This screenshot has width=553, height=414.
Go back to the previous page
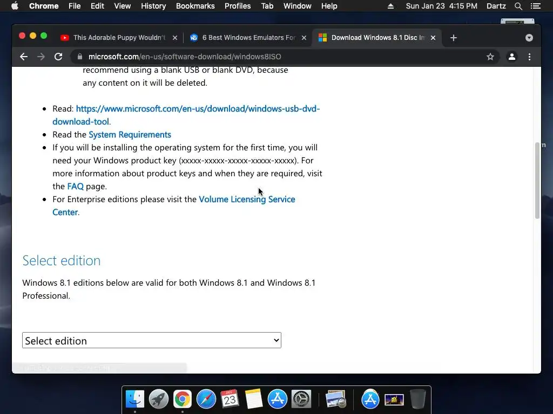coord(24,57)
